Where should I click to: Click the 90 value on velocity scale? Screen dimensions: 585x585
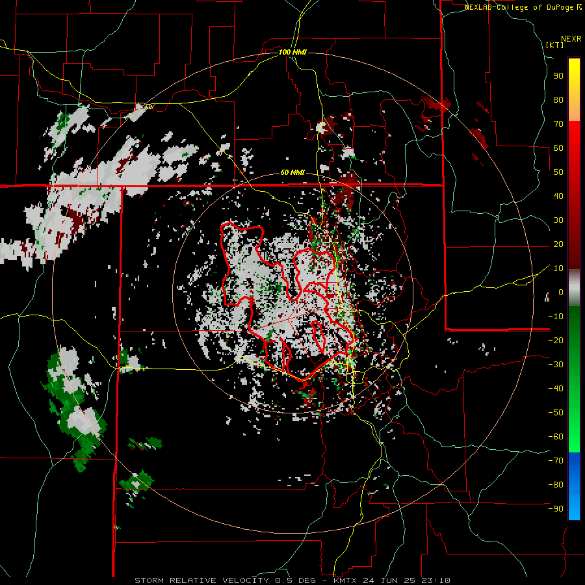click(558, 76)
